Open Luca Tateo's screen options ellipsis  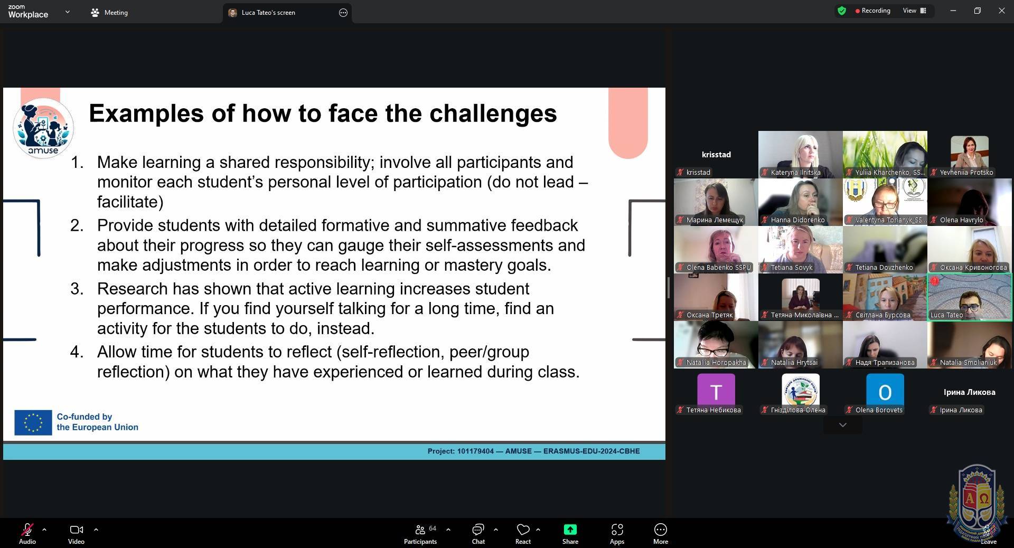[x=343, y=13]
